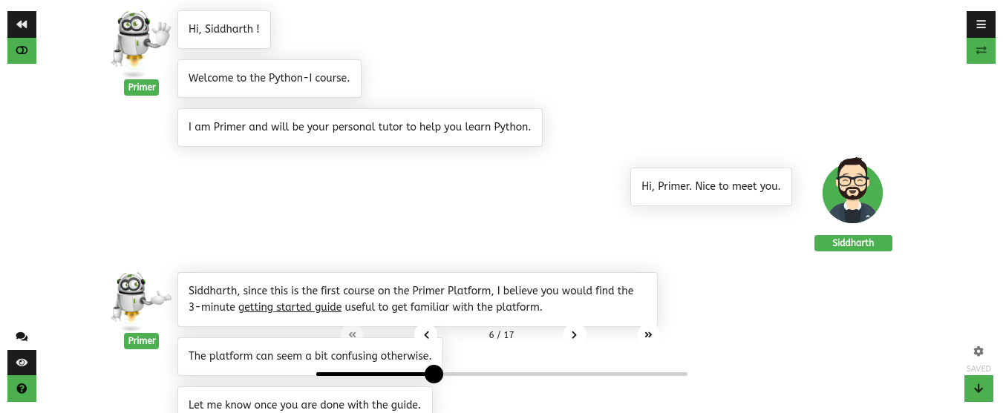Open the getting started guide link
This screenshot has height=413, width=1003.
coord(290,307)
